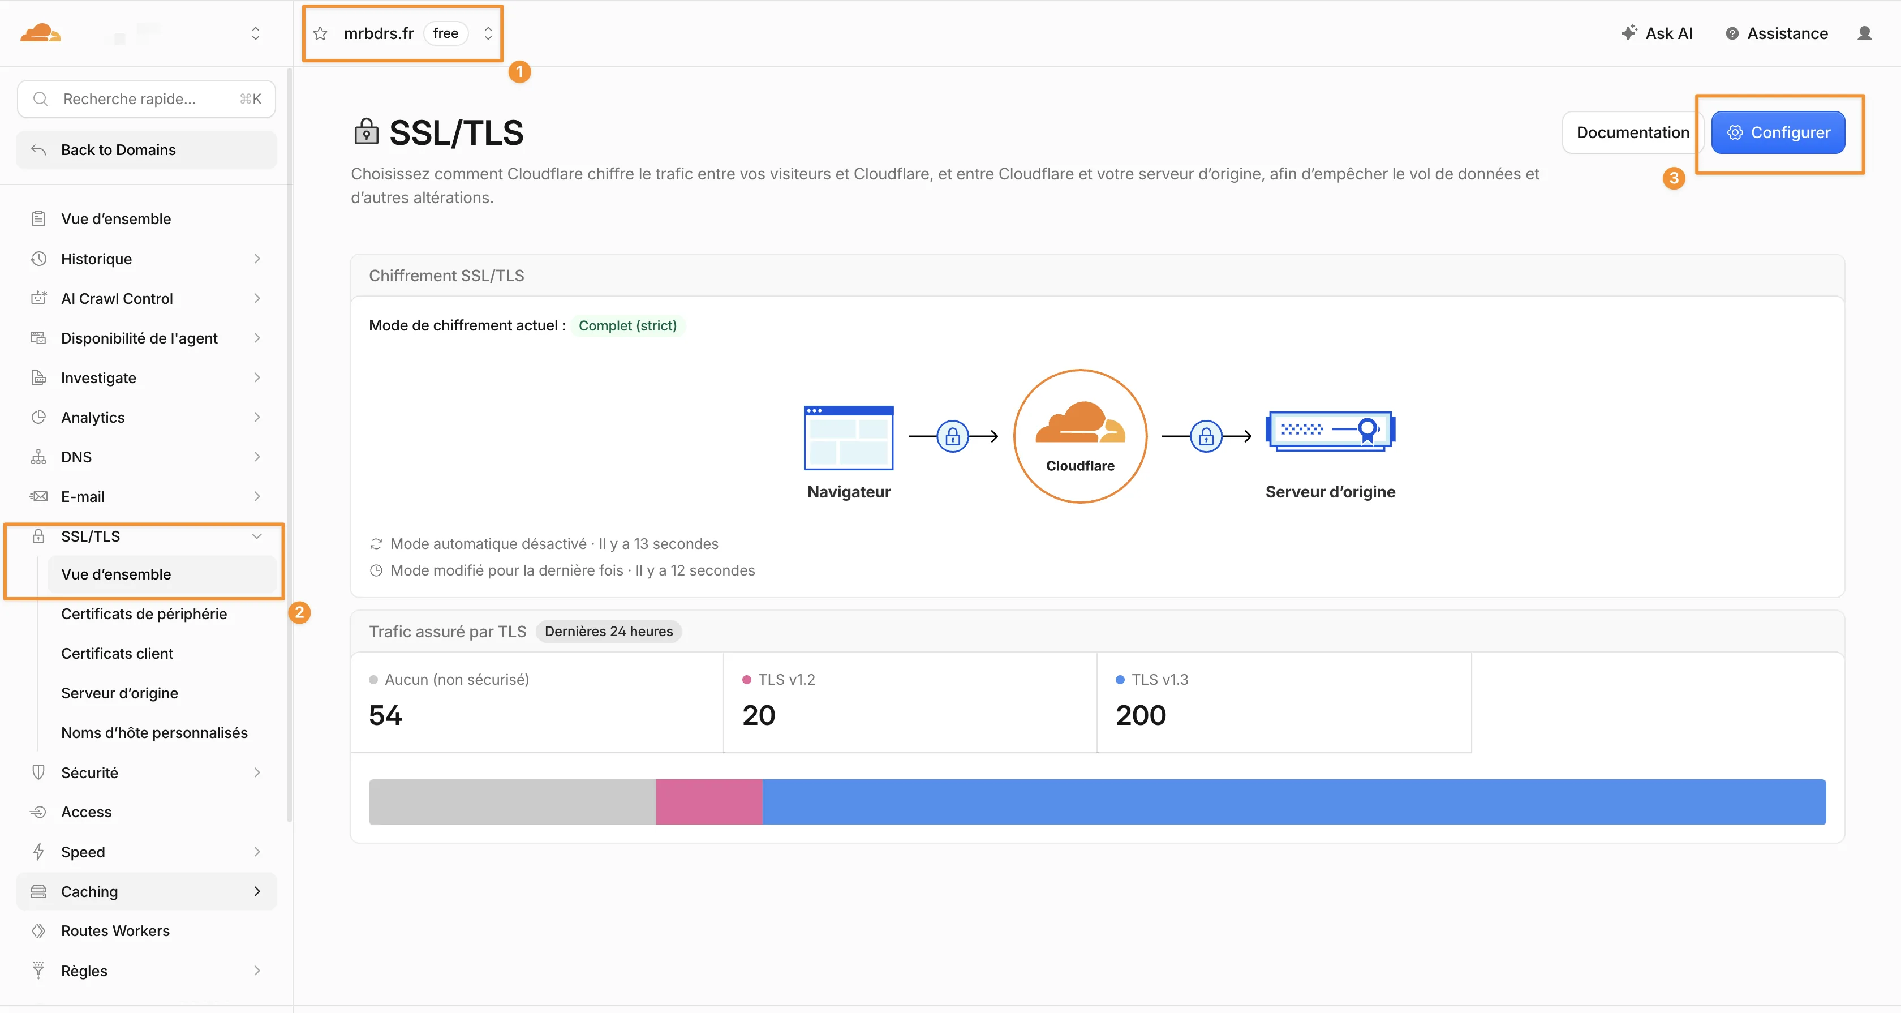Expand the E-mail chevron
Screen dimensions: 1901x1013
[x=257, y=497]
